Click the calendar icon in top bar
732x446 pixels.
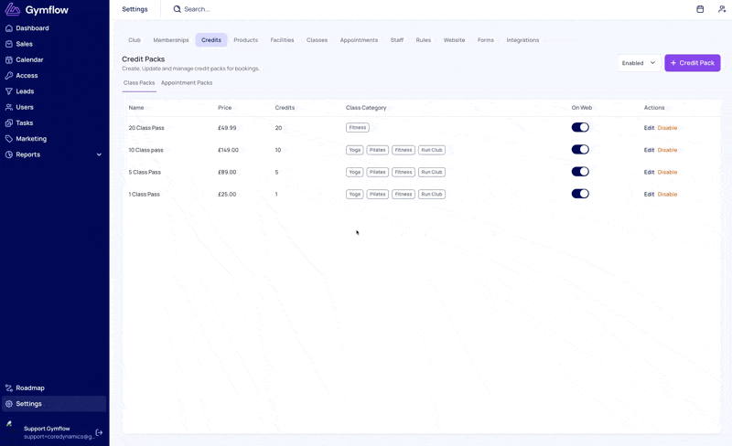tap(700, 9)
